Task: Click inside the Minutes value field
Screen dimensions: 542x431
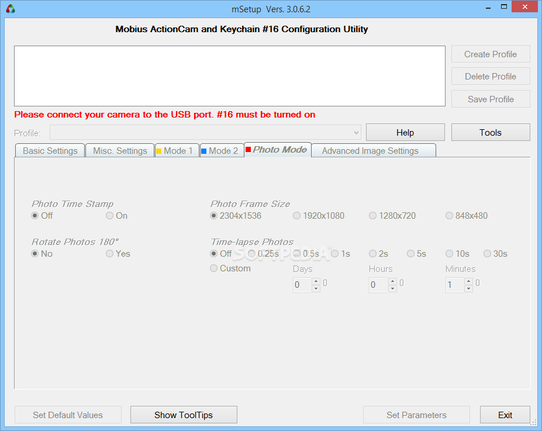Action: click(x=455, y=285)
